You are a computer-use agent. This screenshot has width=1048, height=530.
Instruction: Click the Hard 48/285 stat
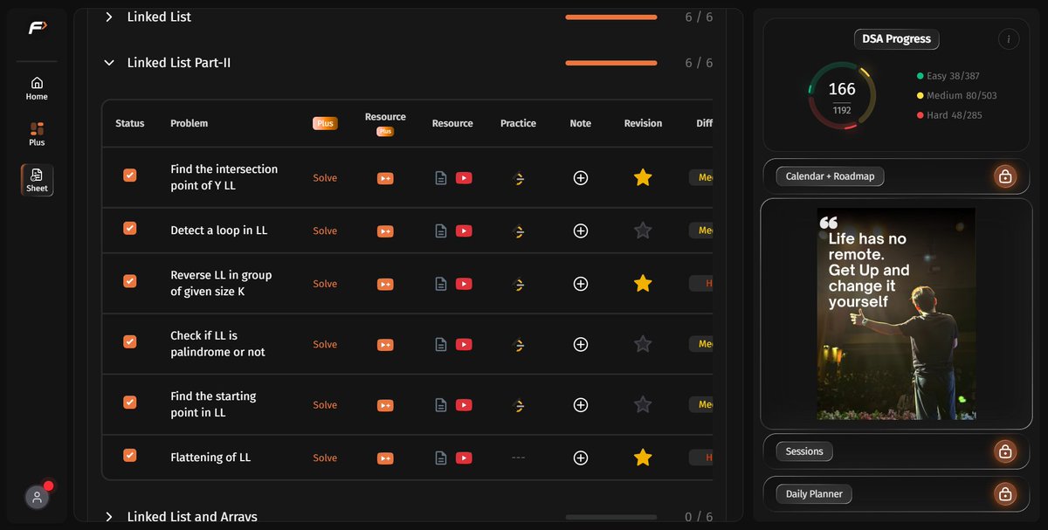pos(949,115)
